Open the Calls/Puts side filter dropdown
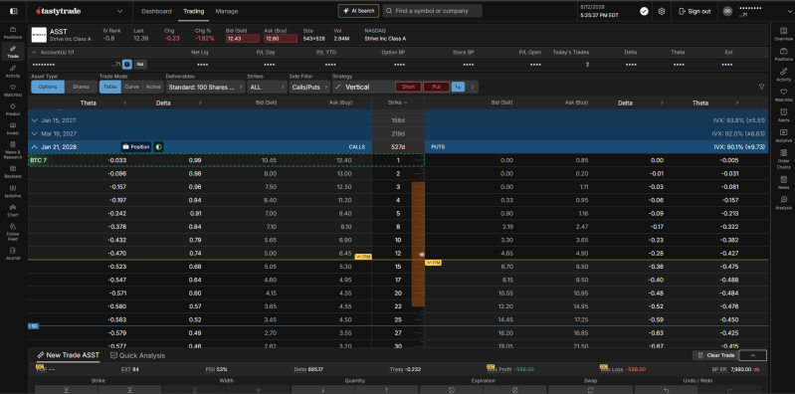Screen dimensions: 795x394 tap(309, 87)
